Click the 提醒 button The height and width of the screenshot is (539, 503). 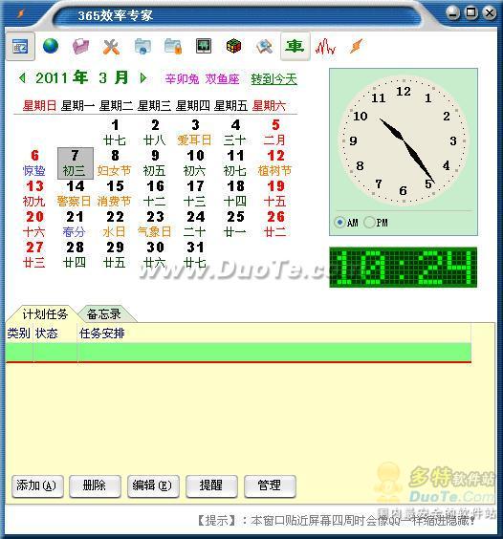(211, 486)
